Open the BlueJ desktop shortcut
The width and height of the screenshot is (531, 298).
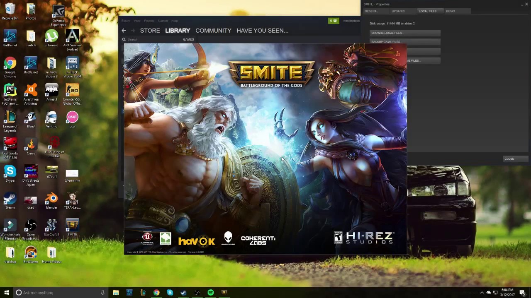click(31, 120)
